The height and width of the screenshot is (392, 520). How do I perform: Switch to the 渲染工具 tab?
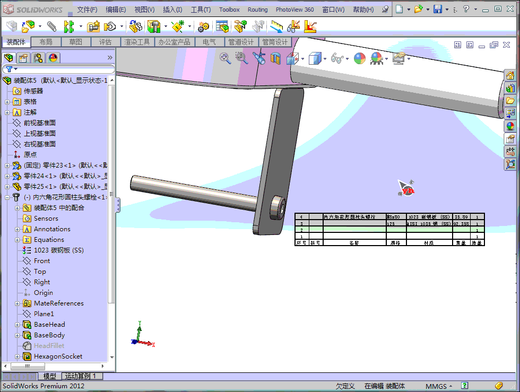[137, 42]
